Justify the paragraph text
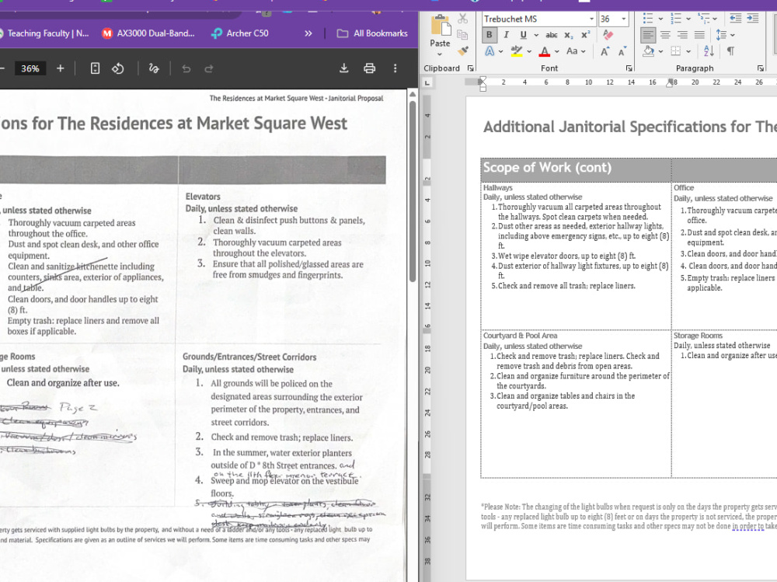This screenshot has width=777, height=582. tap(699, 35)
